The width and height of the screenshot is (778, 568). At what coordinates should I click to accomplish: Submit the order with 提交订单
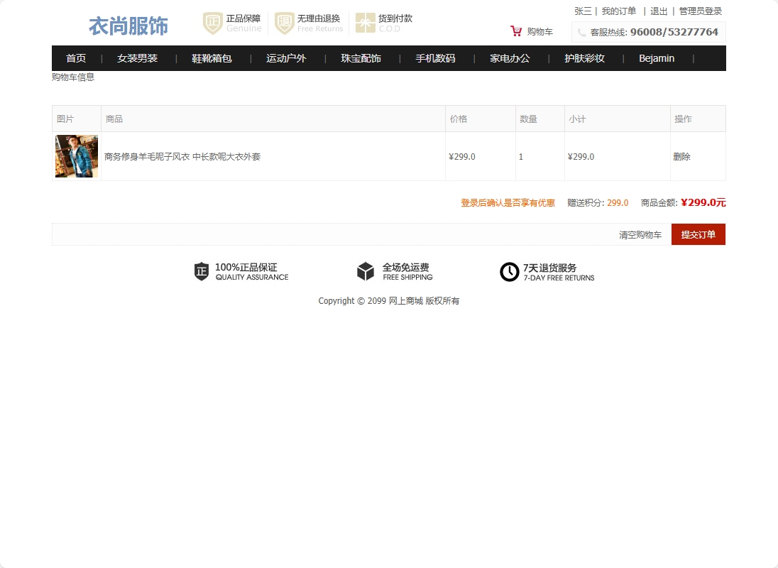(x=698, y=234)
